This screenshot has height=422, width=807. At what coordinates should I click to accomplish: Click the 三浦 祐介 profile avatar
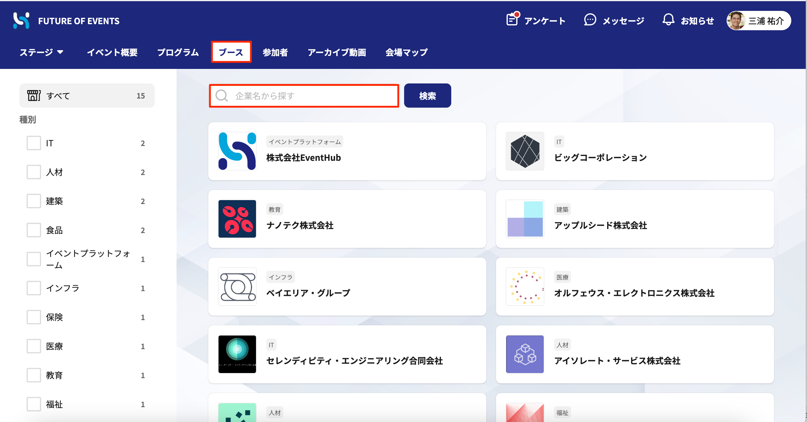coord(736,21)
